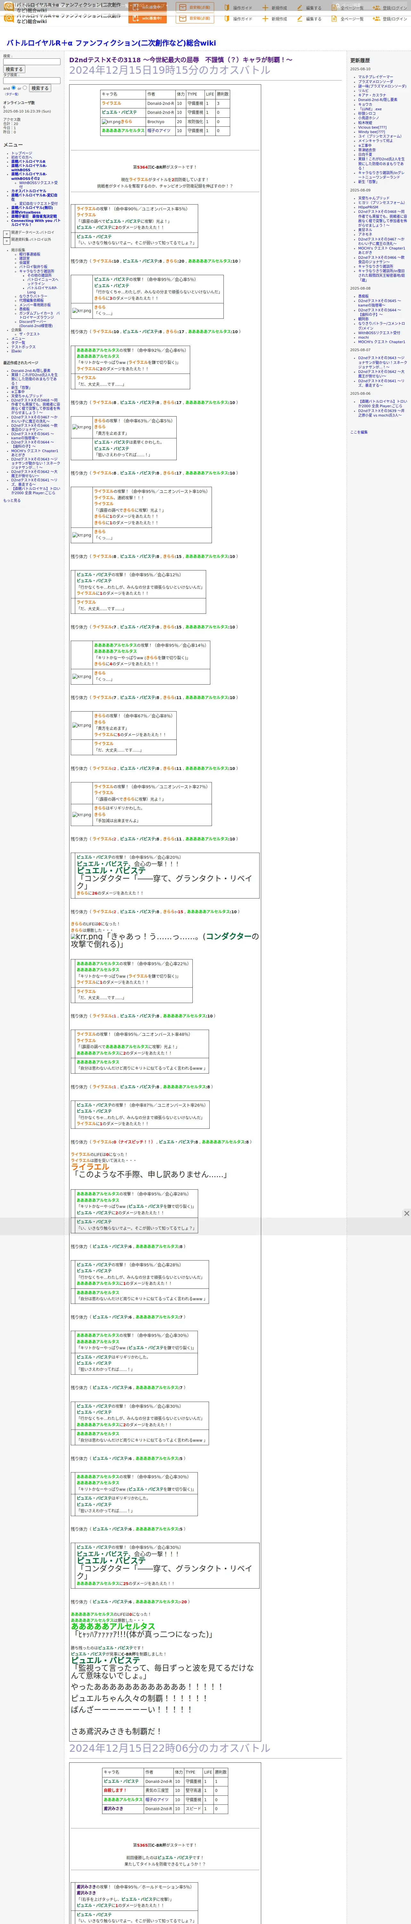Screen dimensions: 411x1924
Task: Select the 'or' search mode radio button
Action: (25, 88)
